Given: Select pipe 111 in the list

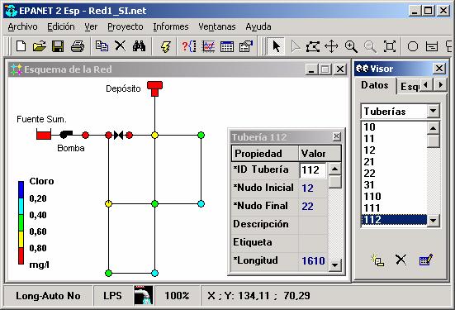Looking at the screenshot, I should coord(394,208).
